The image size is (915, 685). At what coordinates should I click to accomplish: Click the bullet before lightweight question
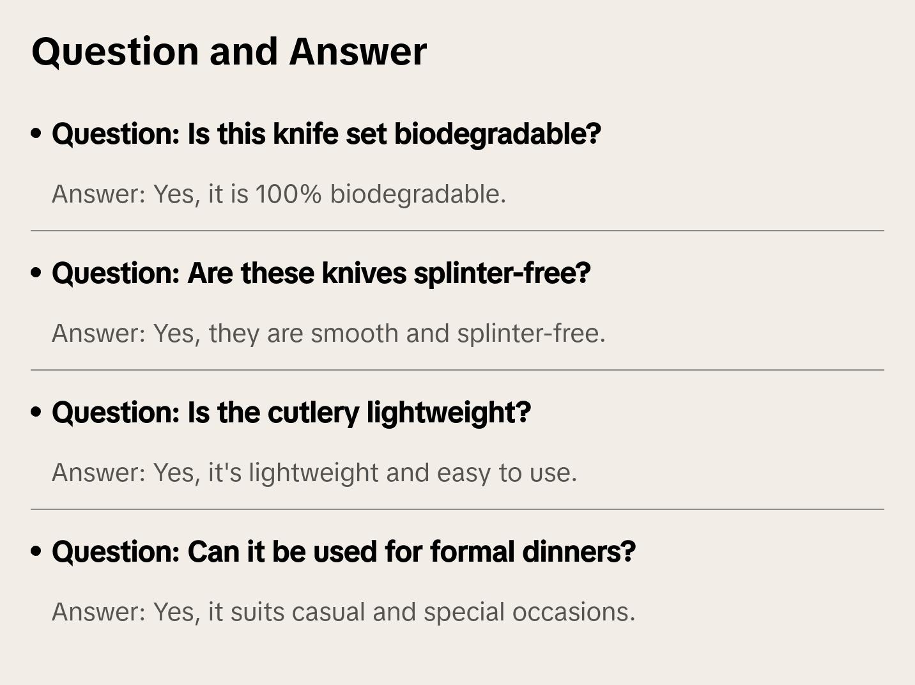click(36, 413)
